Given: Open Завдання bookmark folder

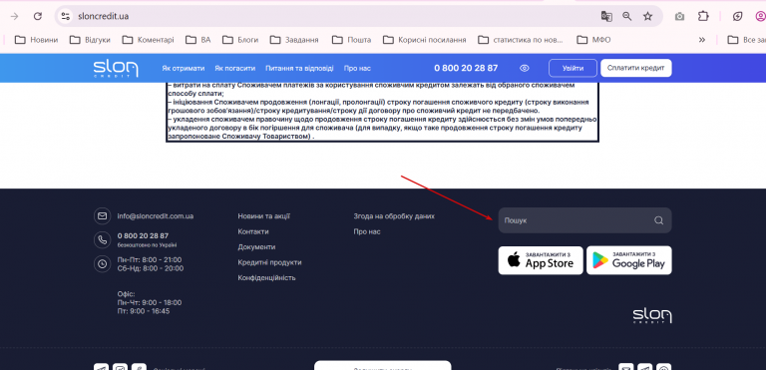Looking at the screenshot, I should [x=294, y=40].
